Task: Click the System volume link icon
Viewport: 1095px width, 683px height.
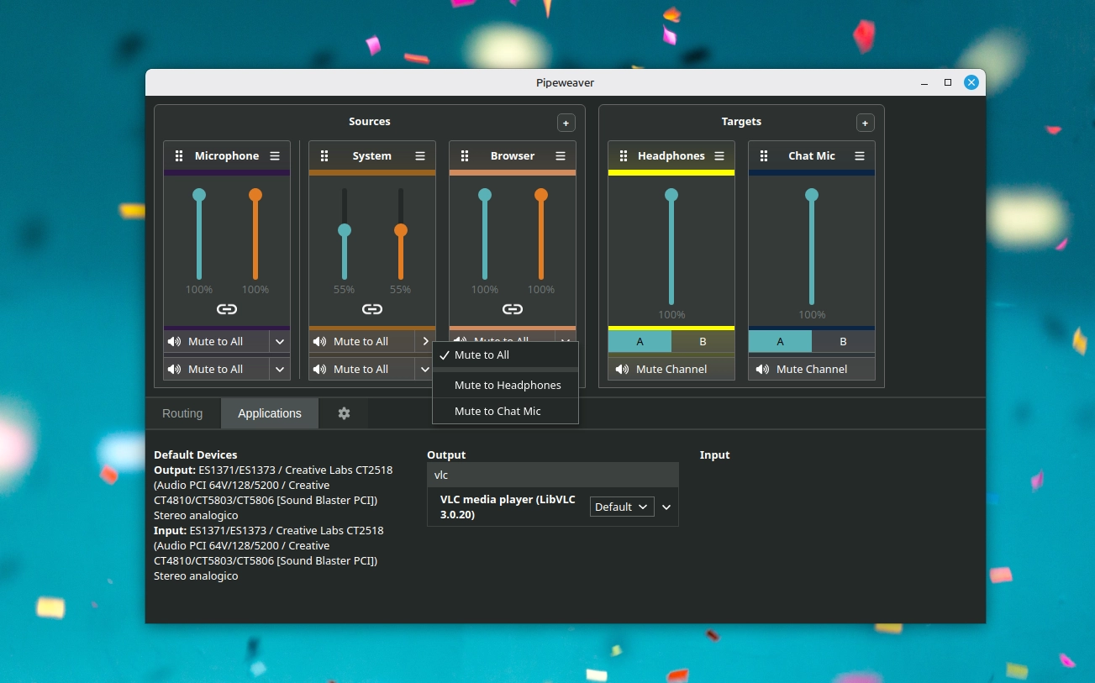Action: pos(372,309)
